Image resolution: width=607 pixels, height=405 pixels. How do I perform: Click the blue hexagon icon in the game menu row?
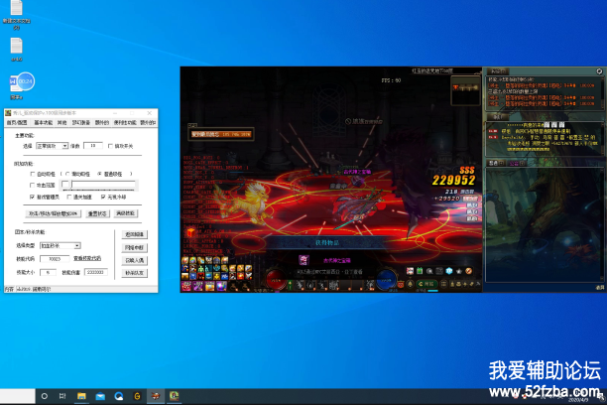coord(449,271)
